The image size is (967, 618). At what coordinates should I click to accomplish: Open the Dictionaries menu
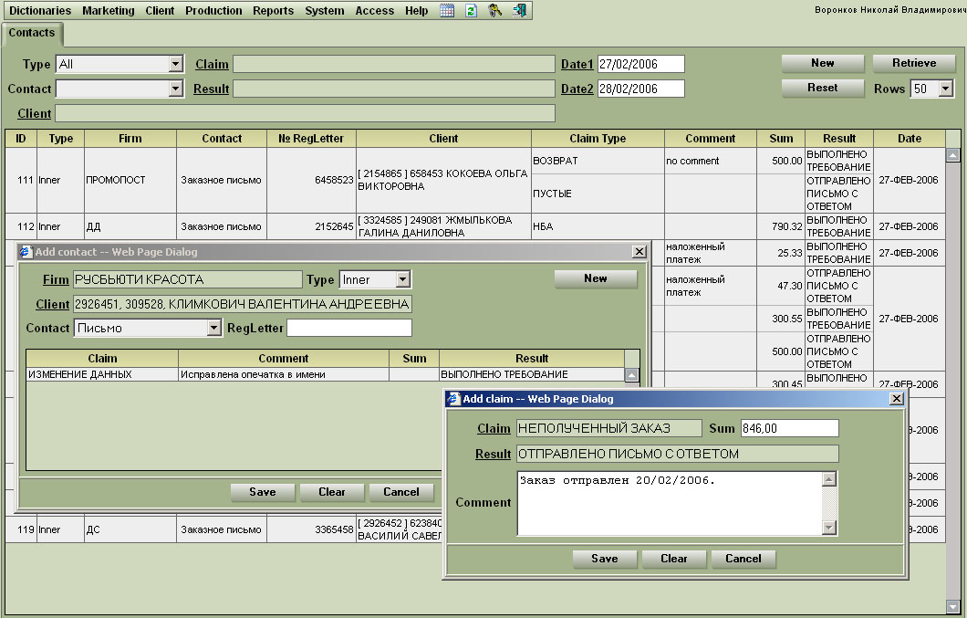pos(40,10)
